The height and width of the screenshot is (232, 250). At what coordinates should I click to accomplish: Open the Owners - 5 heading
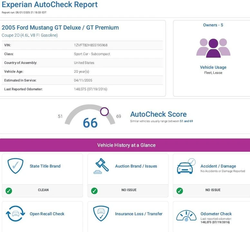click(x=213, y=25)
